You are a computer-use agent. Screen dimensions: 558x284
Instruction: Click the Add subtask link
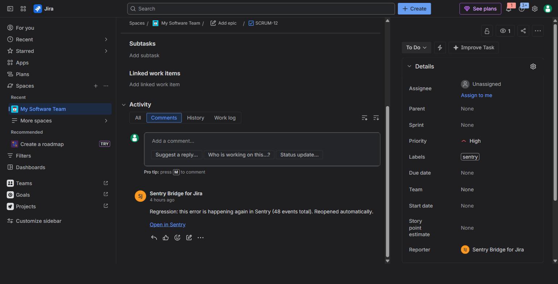[144, 55]
